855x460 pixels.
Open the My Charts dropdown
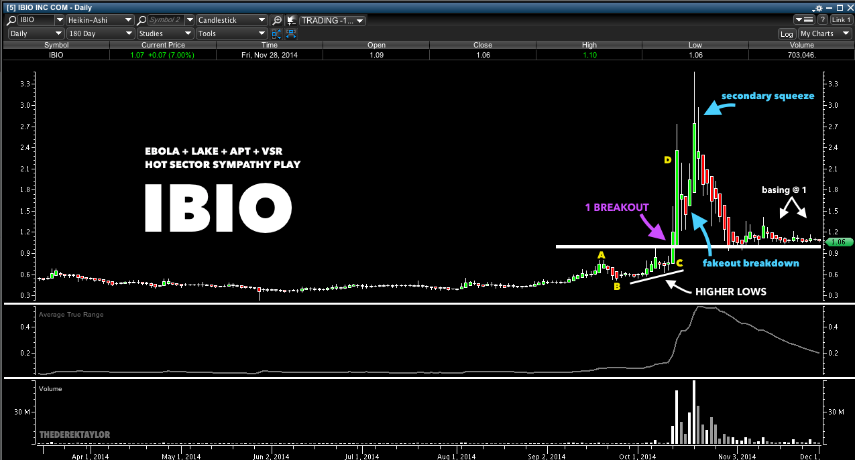tap(825, 33)
